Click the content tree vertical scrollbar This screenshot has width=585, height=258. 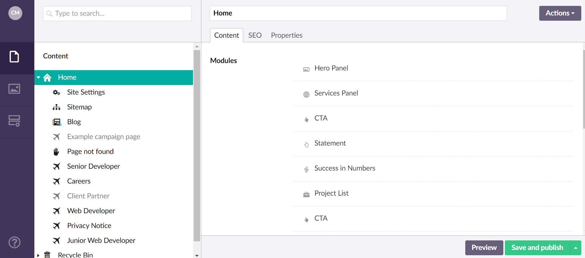point(197,145)
